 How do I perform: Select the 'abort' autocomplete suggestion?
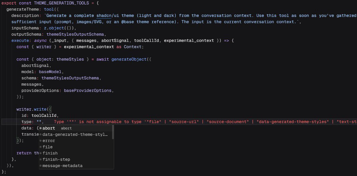point(76,128)
